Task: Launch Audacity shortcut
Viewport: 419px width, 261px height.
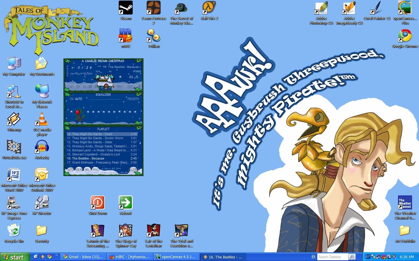Action: 42,150
